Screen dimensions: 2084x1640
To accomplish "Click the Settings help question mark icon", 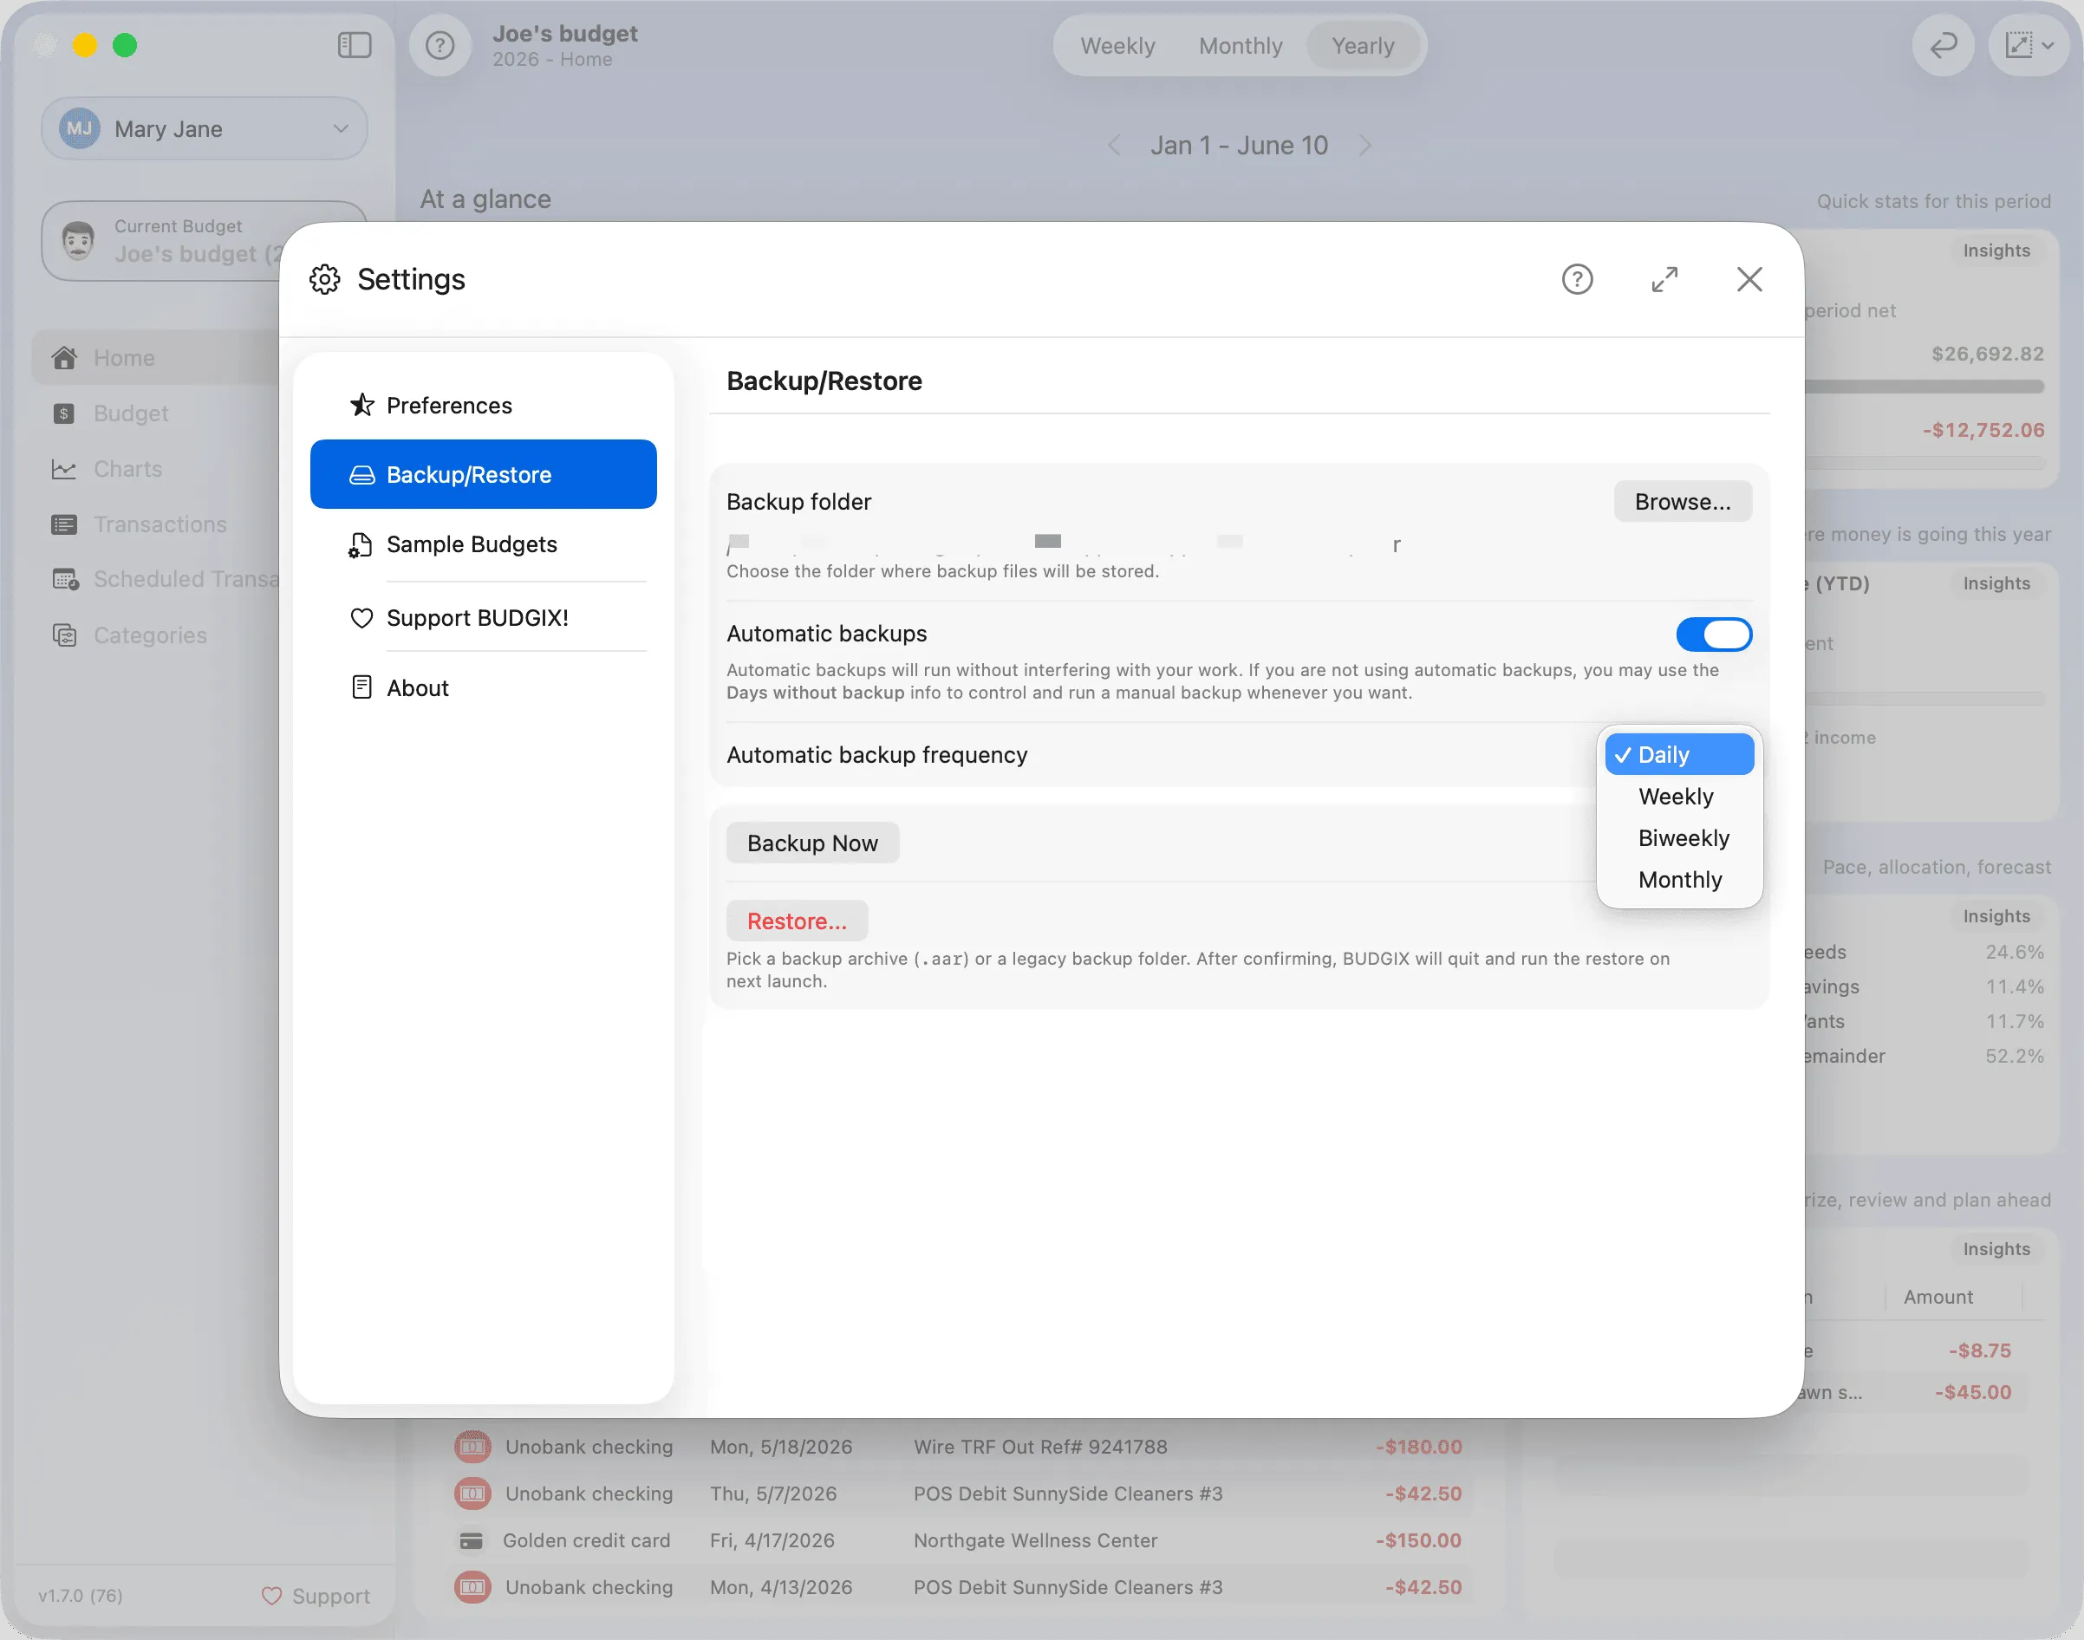I will point(1577,279).
